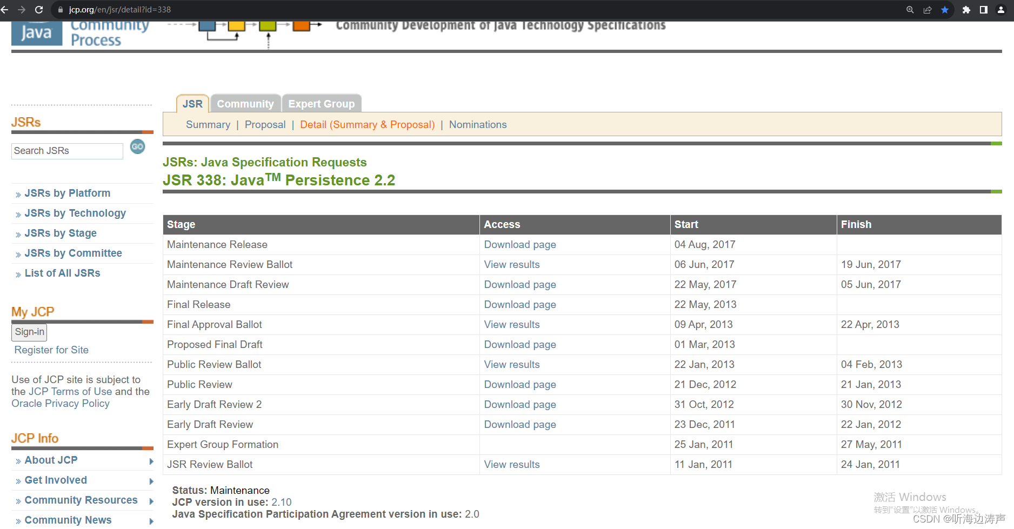This screenshot has height=529, width=1014.
Task: Click the Sign-in button
Action: (x=29, y=332)
